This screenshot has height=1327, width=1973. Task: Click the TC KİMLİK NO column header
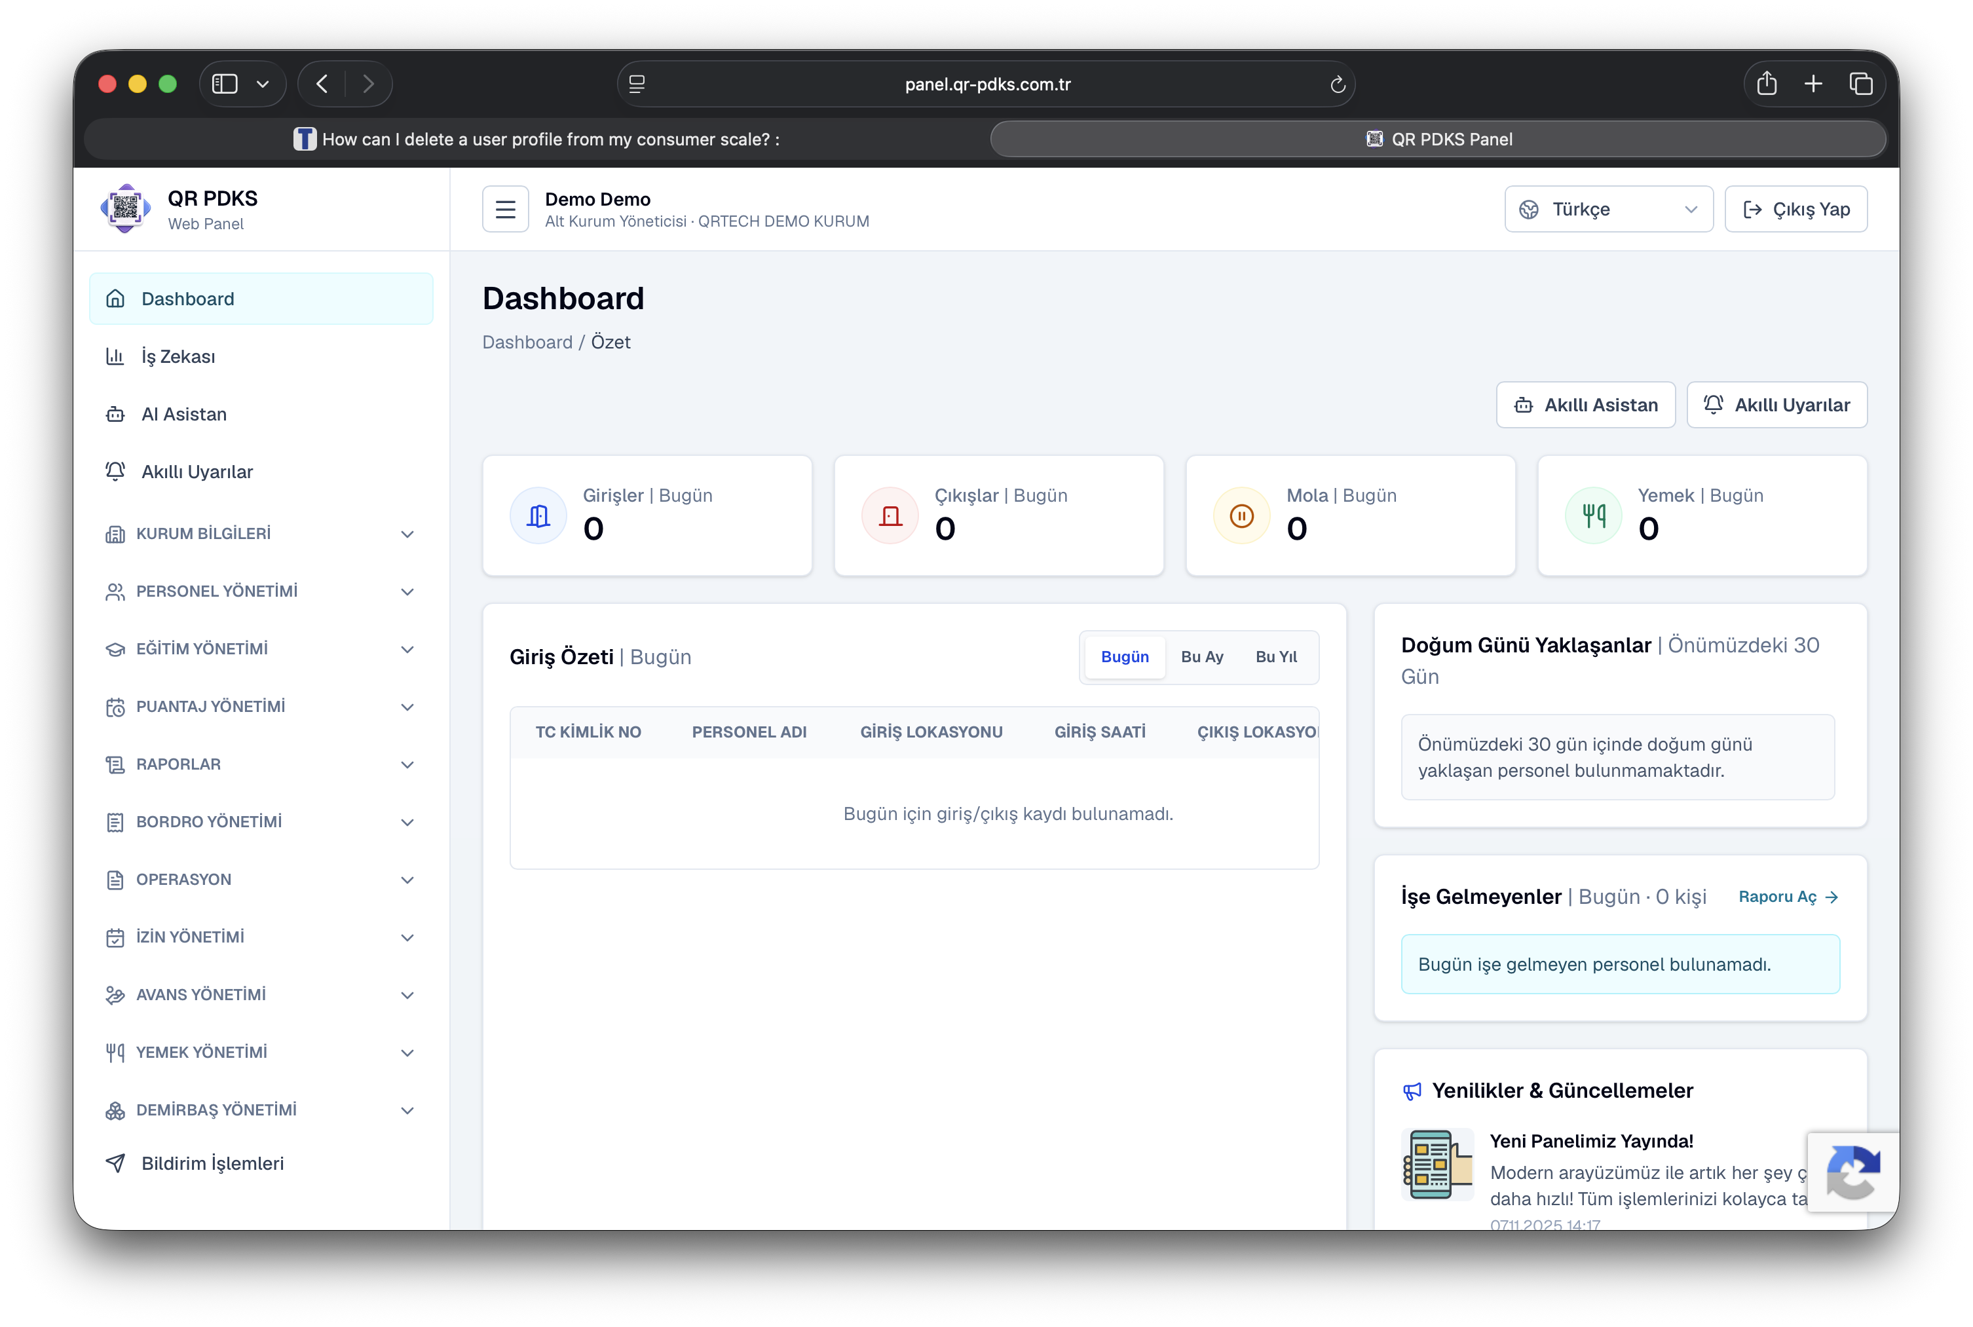tap(588, 732)
